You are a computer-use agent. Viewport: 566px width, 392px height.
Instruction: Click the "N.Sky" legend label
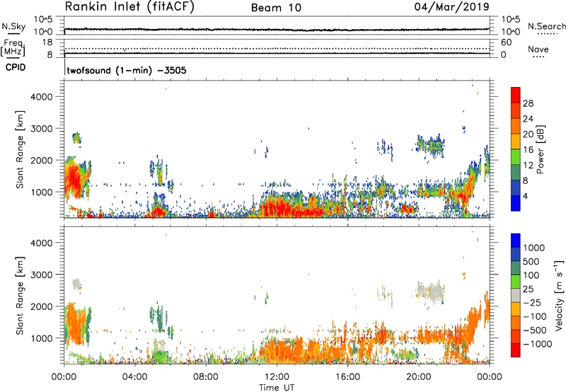[x=13, y=26]
